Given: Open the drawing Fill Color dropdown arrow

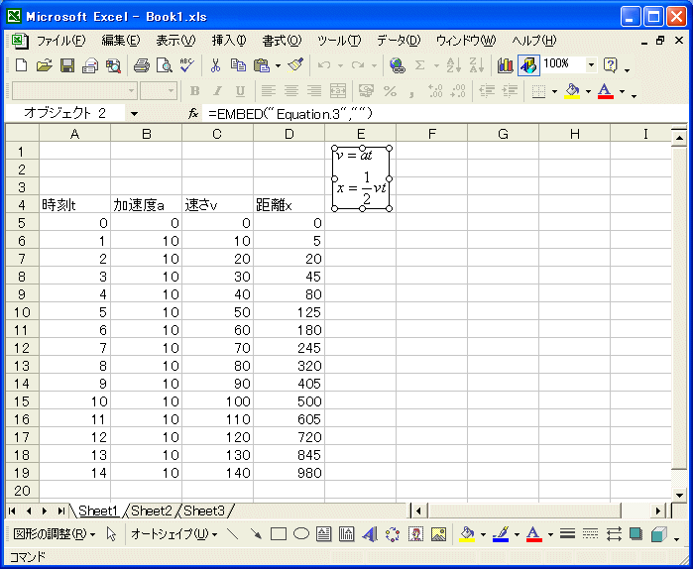Looking at the screenshot, I should pyautogui.click(x=483, y=535).
